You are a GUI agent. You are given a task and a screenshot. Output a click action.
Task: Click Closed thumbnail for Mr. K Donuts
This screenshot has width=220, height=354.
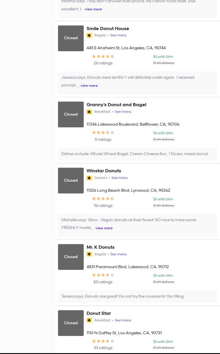(x=71, y=257)
